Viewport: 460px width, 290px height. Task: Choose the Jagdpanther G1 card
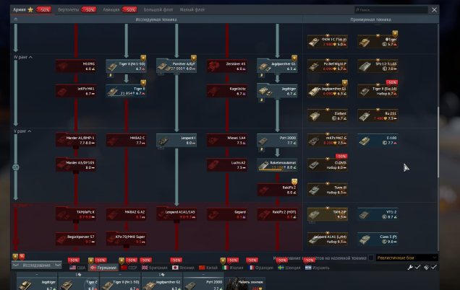(x=276, y=66)
